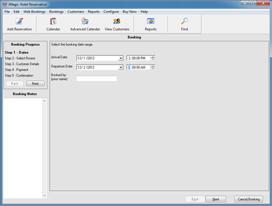
Task: Open the Buy Now menu
Action: pos(129,11)
